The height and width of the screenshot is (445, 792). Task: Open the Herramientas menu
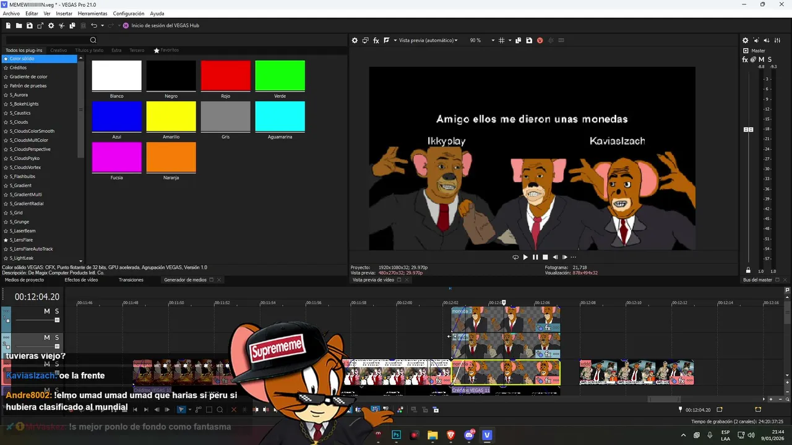pos(92,14)
